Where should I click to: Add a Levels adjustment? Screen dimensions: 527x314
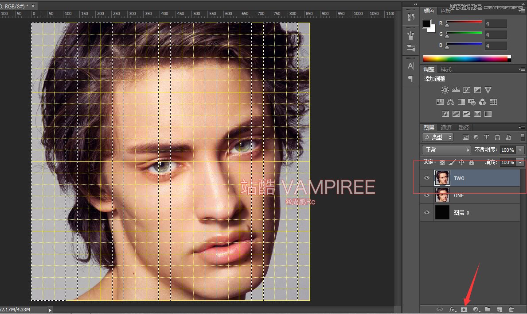(456, 90)
